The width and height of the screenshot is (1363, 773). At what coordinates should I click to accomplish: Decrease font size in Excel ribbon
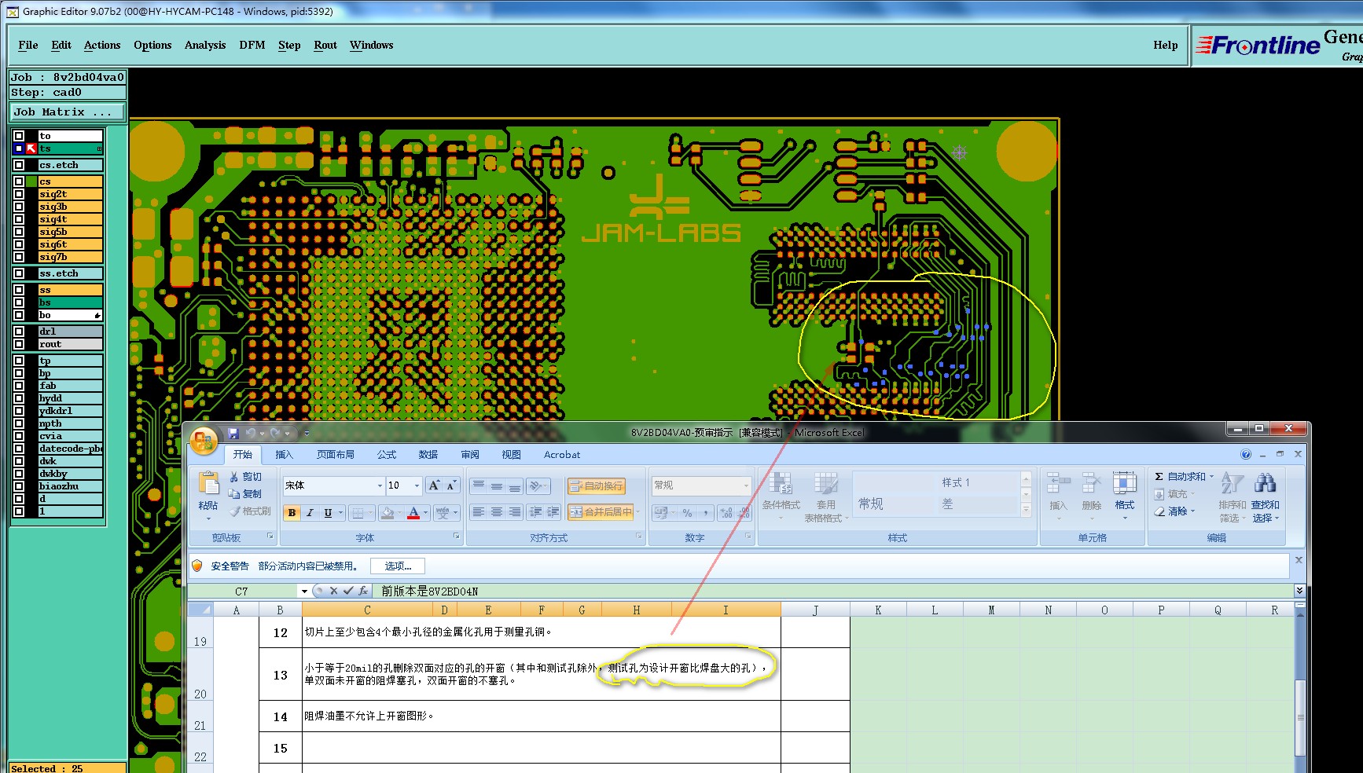[451, 485]
